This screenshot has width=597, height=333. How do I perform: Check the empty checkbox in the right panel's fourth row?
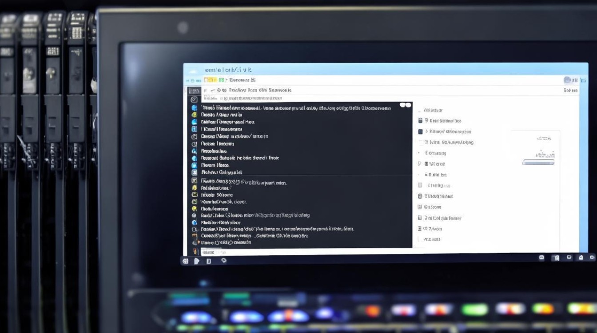click(x=420, y=142)
